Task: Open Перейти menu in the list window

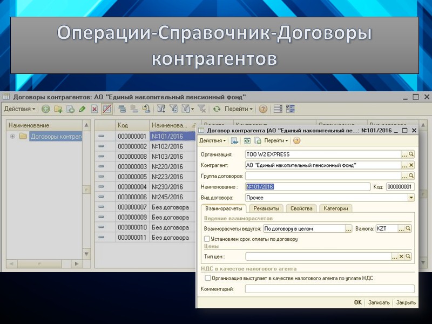Action: [x=239, y=109]
